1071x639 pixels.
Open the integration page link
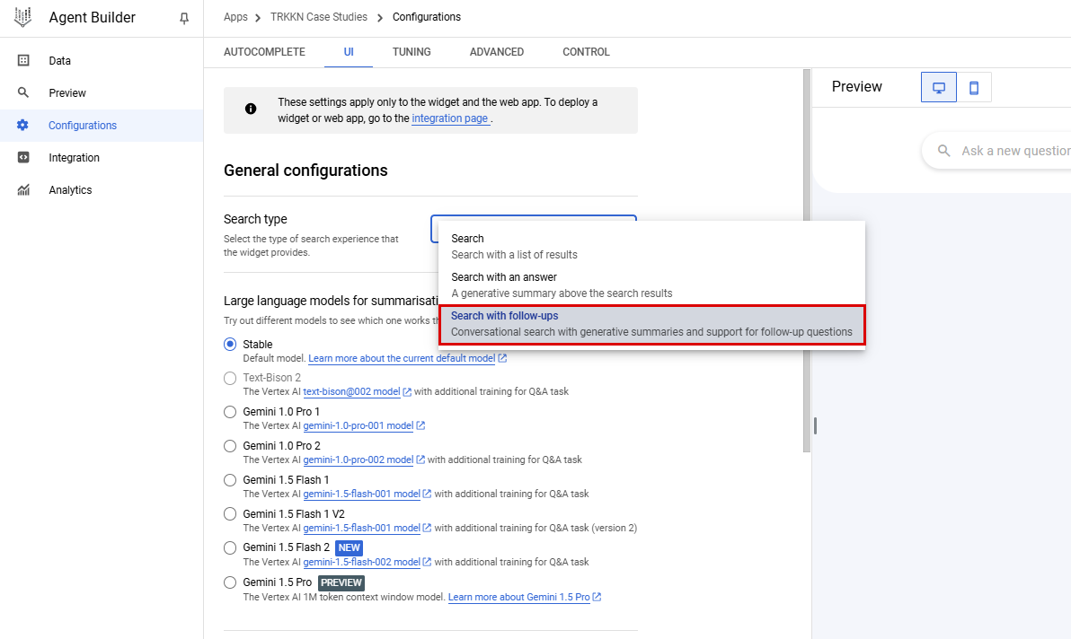point(450,118)
